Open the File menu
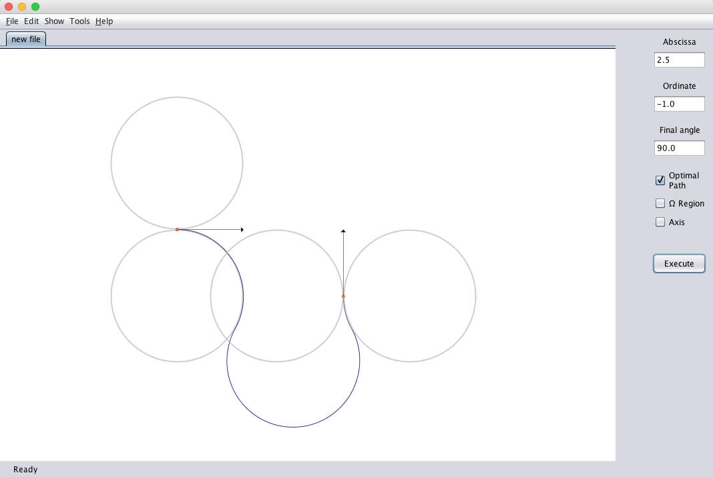This screenshot has height=477, width=713. (x=12, y=21)
